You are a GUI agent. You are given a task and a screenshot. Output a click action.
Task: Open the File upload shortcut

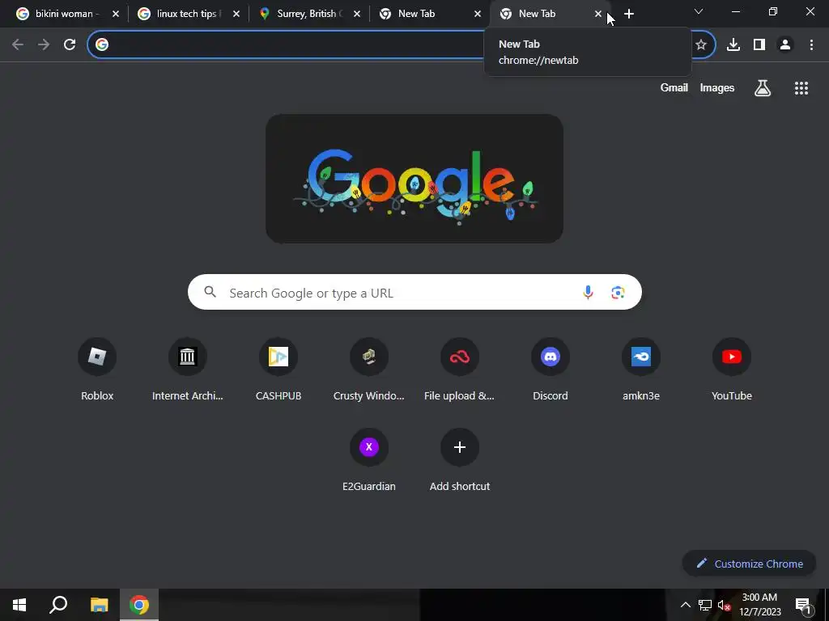pos(460,357)
